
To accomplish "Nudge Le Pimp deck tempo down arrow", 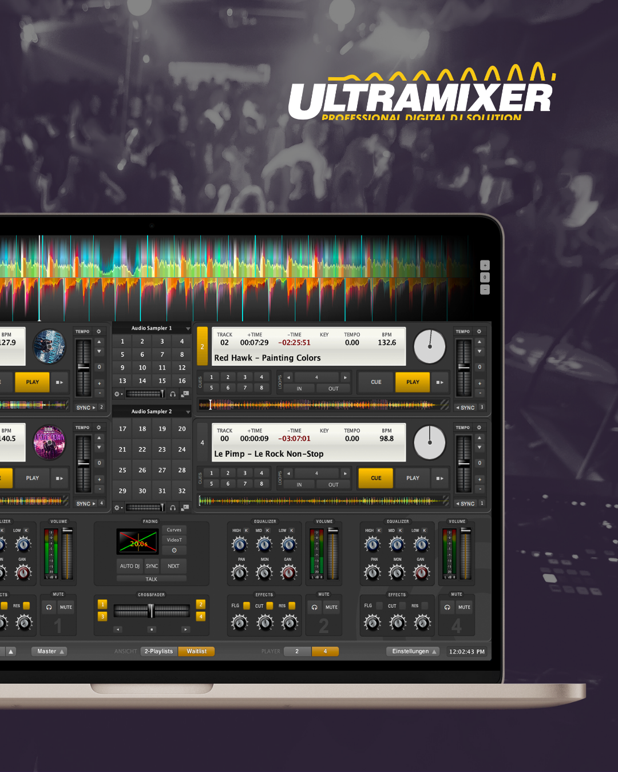I will [x=480, y=448].
